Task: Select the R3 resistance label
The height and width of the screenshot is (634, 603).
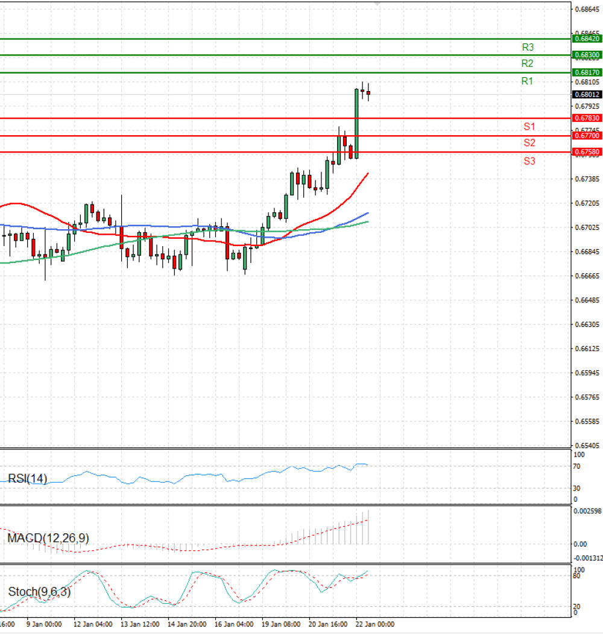Action: coord(528,46)
